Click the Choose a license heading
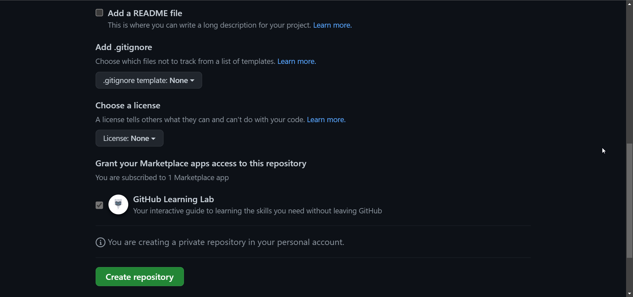This screenshot has width=633, height=297. click(x=128, y=106)
